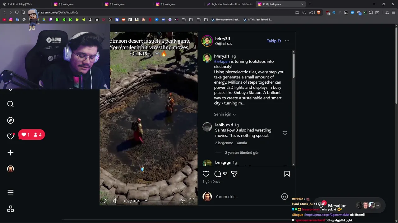Open the notification badge with 1 like, 4 followers
Image resolution: width=398 pixels, height=223 pixels.
click(31, 135)
